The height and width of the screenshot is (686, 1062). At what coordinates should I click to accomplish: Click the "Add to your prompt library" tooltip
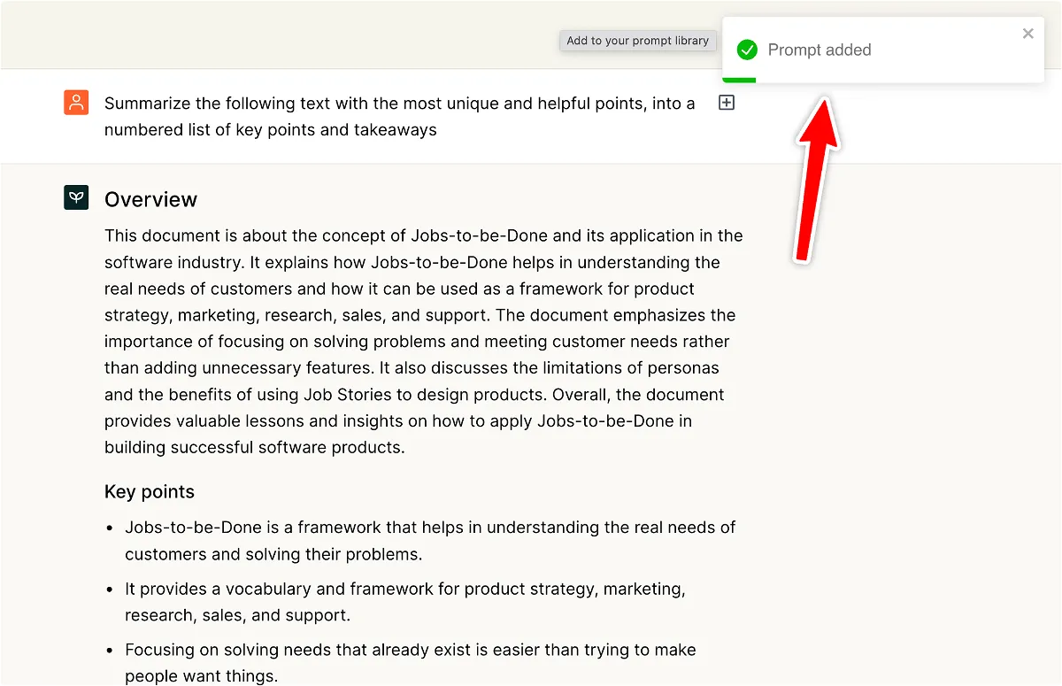click(637, 41)
